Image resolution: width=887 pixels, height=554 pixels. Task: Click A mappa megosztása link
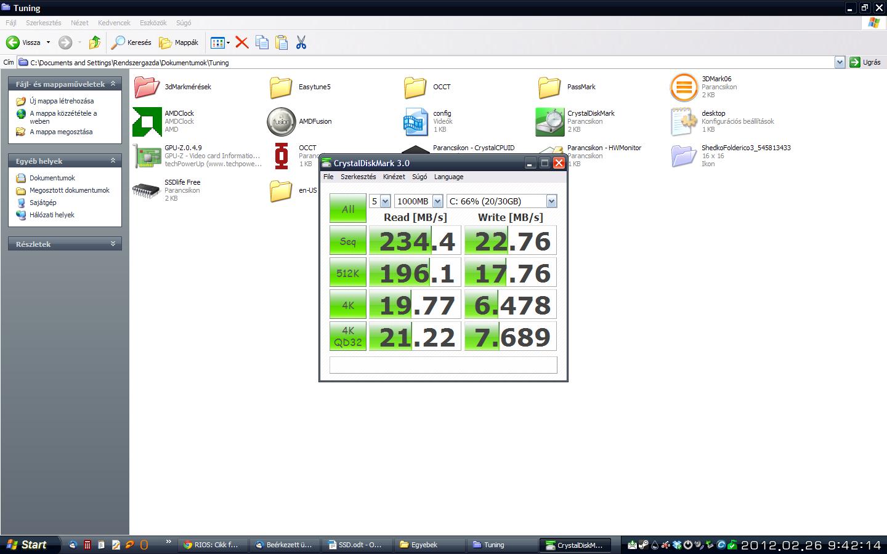coord(61,132)
